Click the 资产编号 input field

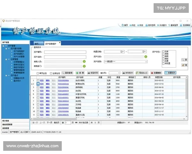60,52
